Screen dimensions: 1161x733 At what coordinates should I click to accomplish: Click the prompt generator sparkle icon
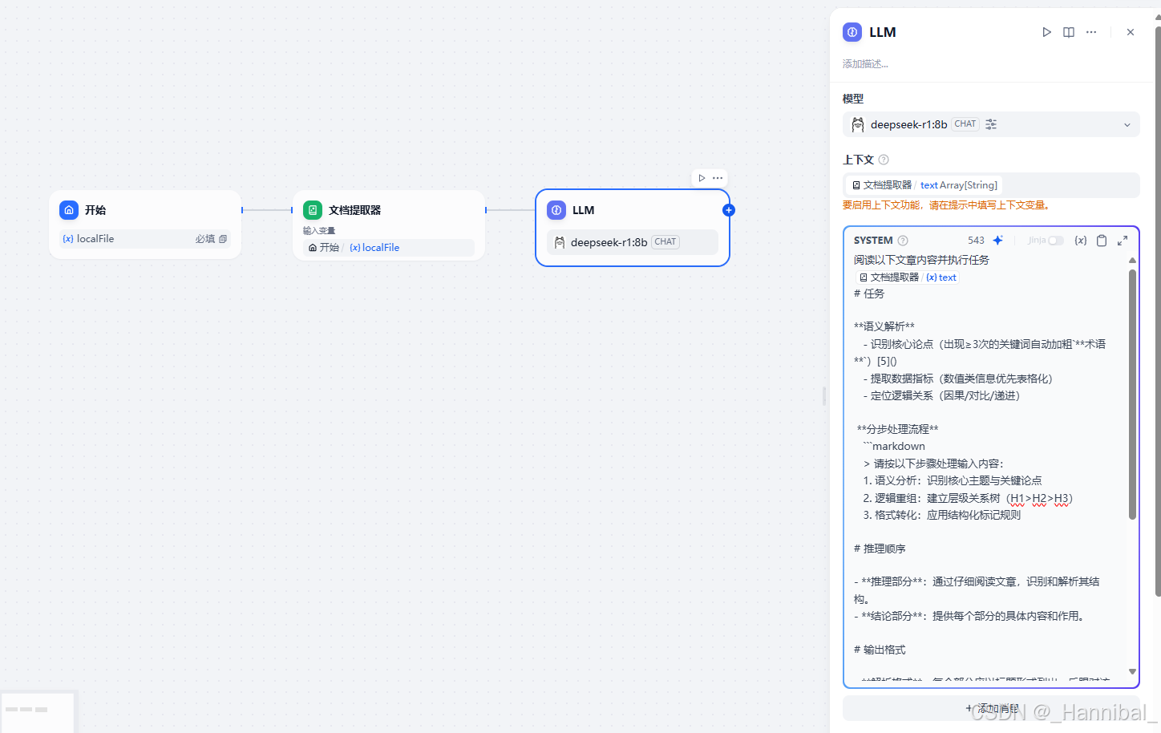(x=998, y=241)
